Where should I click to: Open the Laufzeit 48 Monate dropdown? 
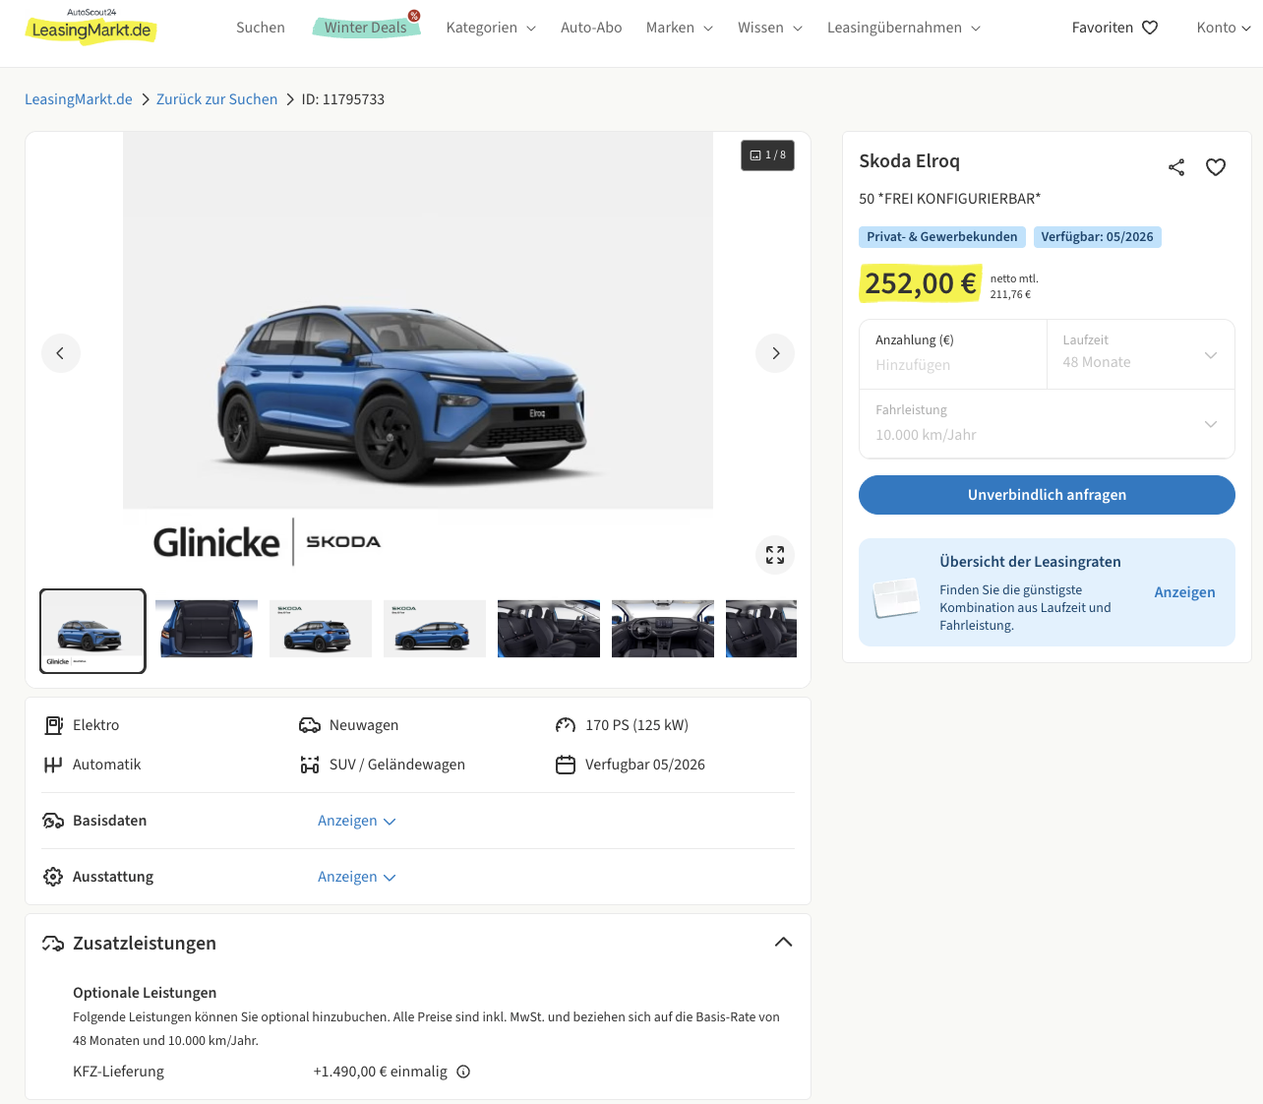pos(1140,354)
